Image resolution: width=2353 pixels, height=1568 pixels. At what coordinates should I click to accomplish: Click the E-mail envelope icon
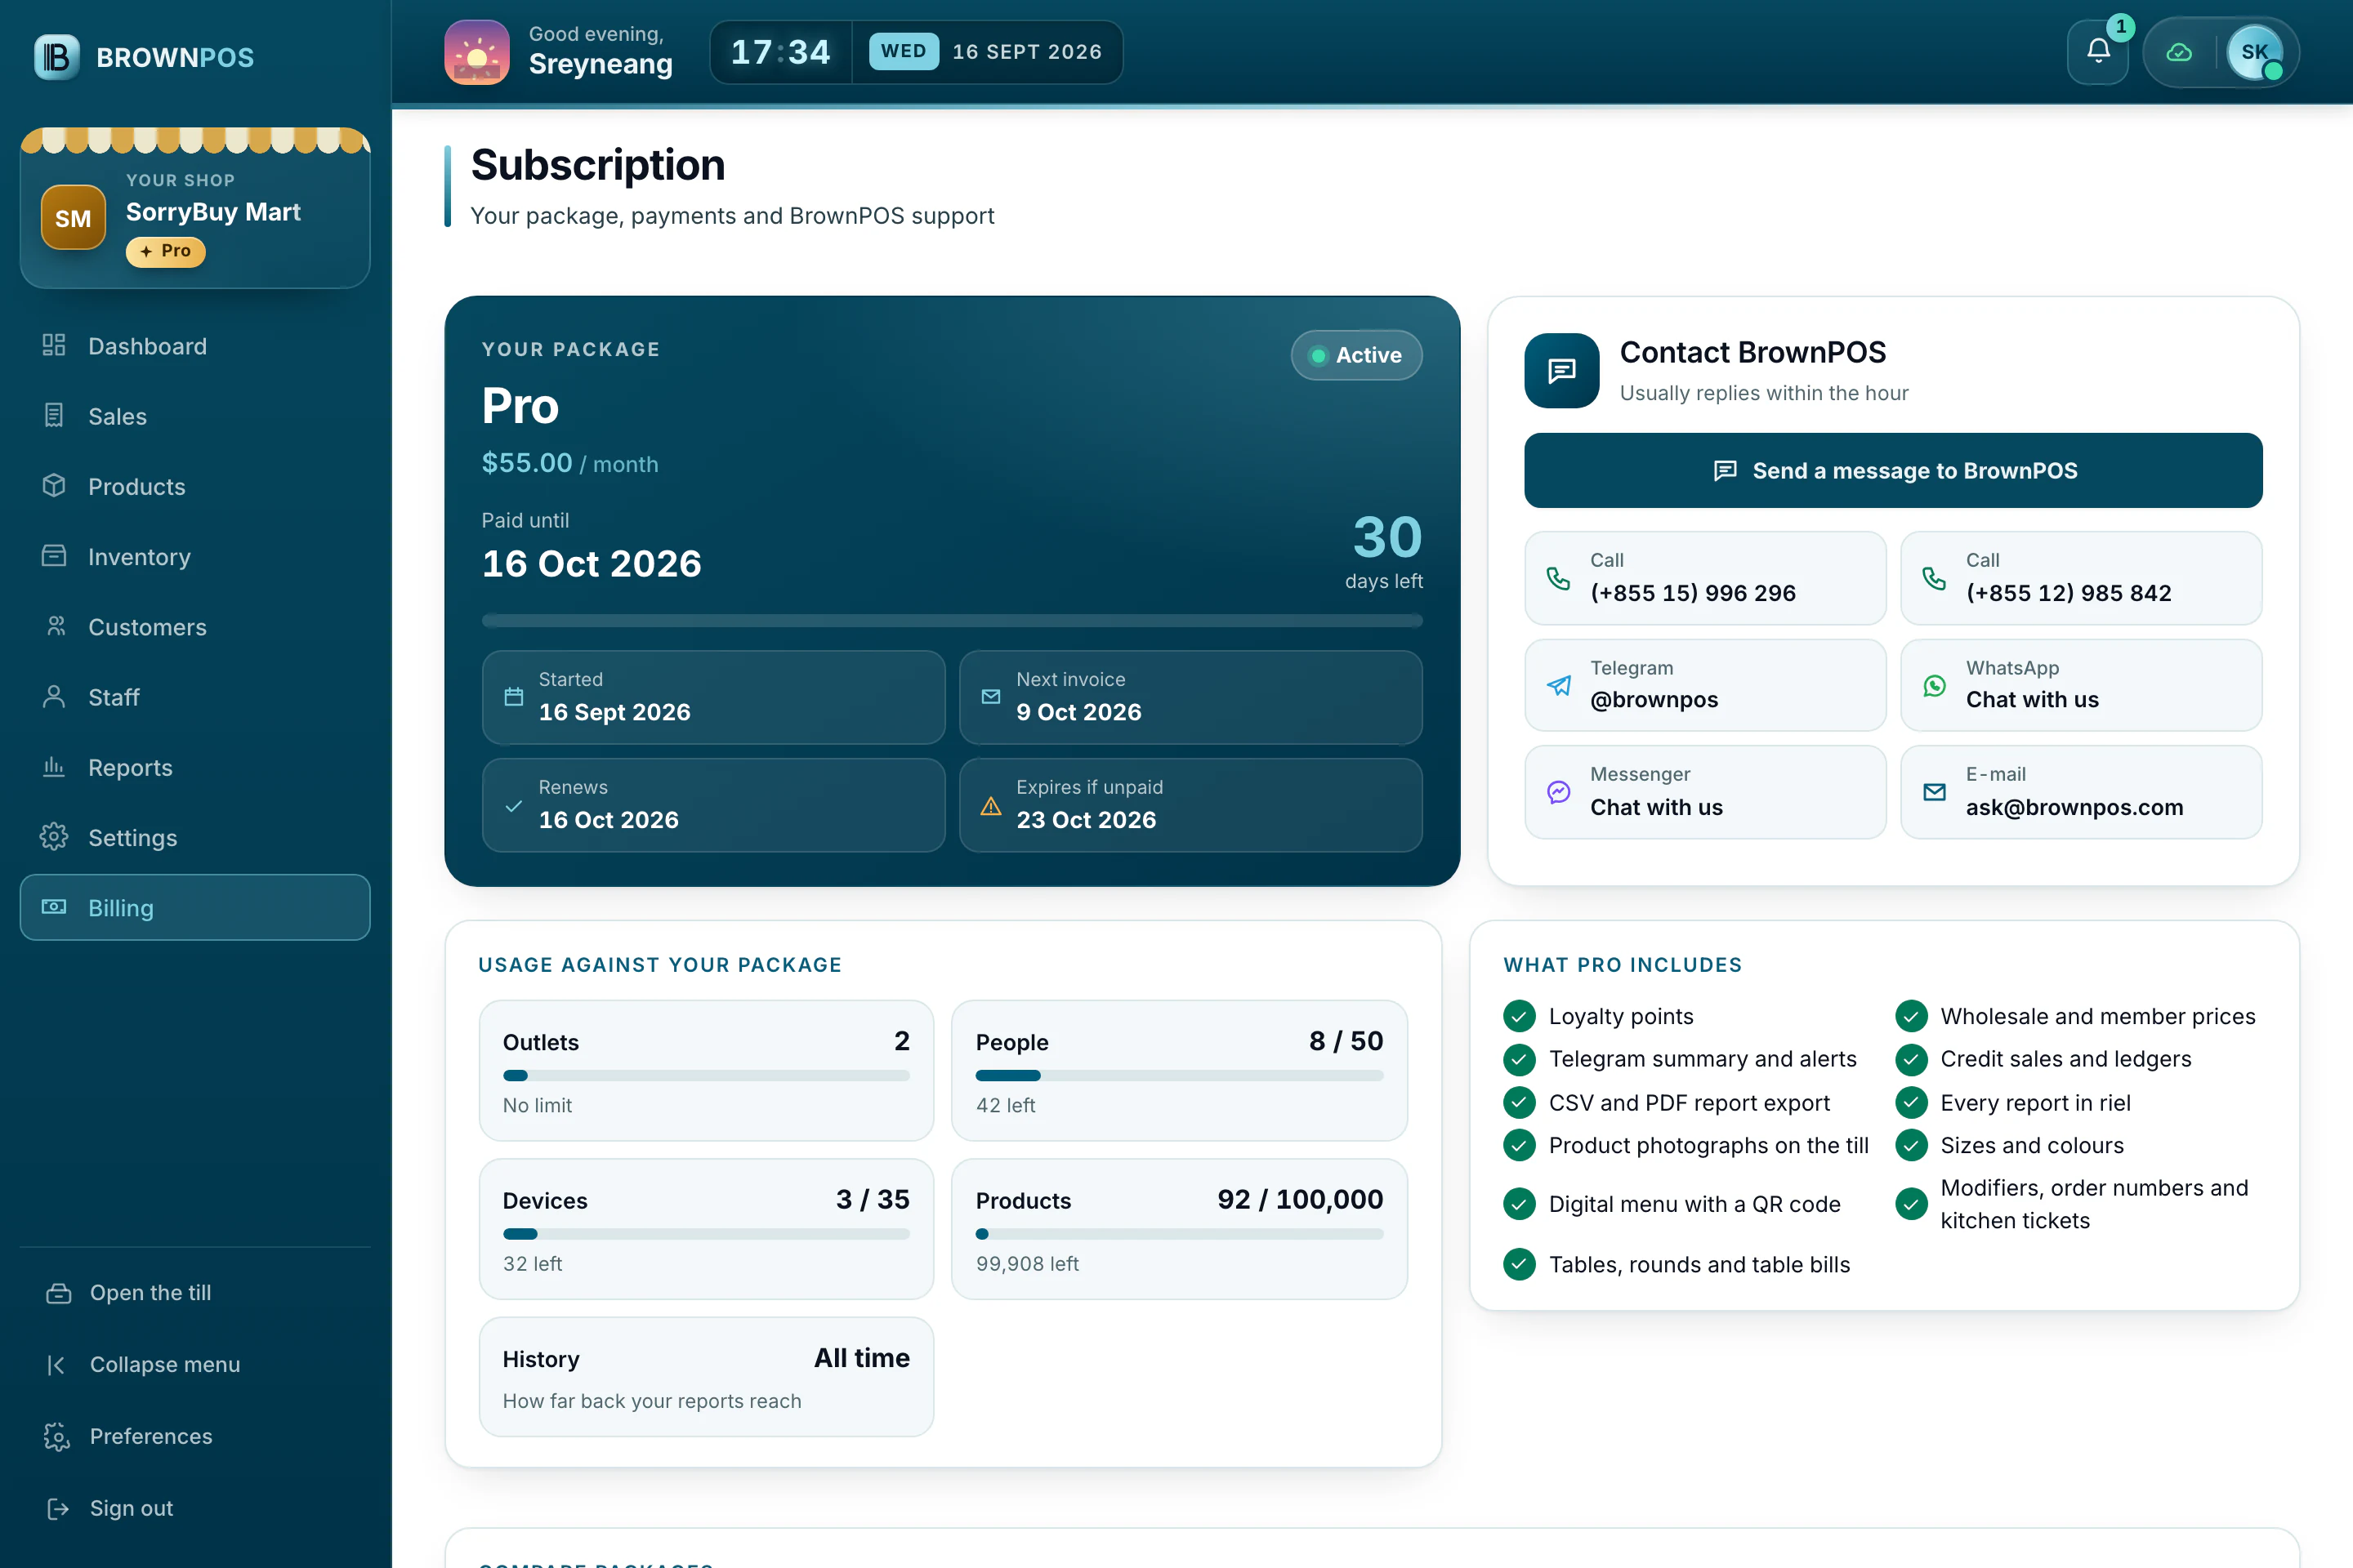tap(1935, 792)
